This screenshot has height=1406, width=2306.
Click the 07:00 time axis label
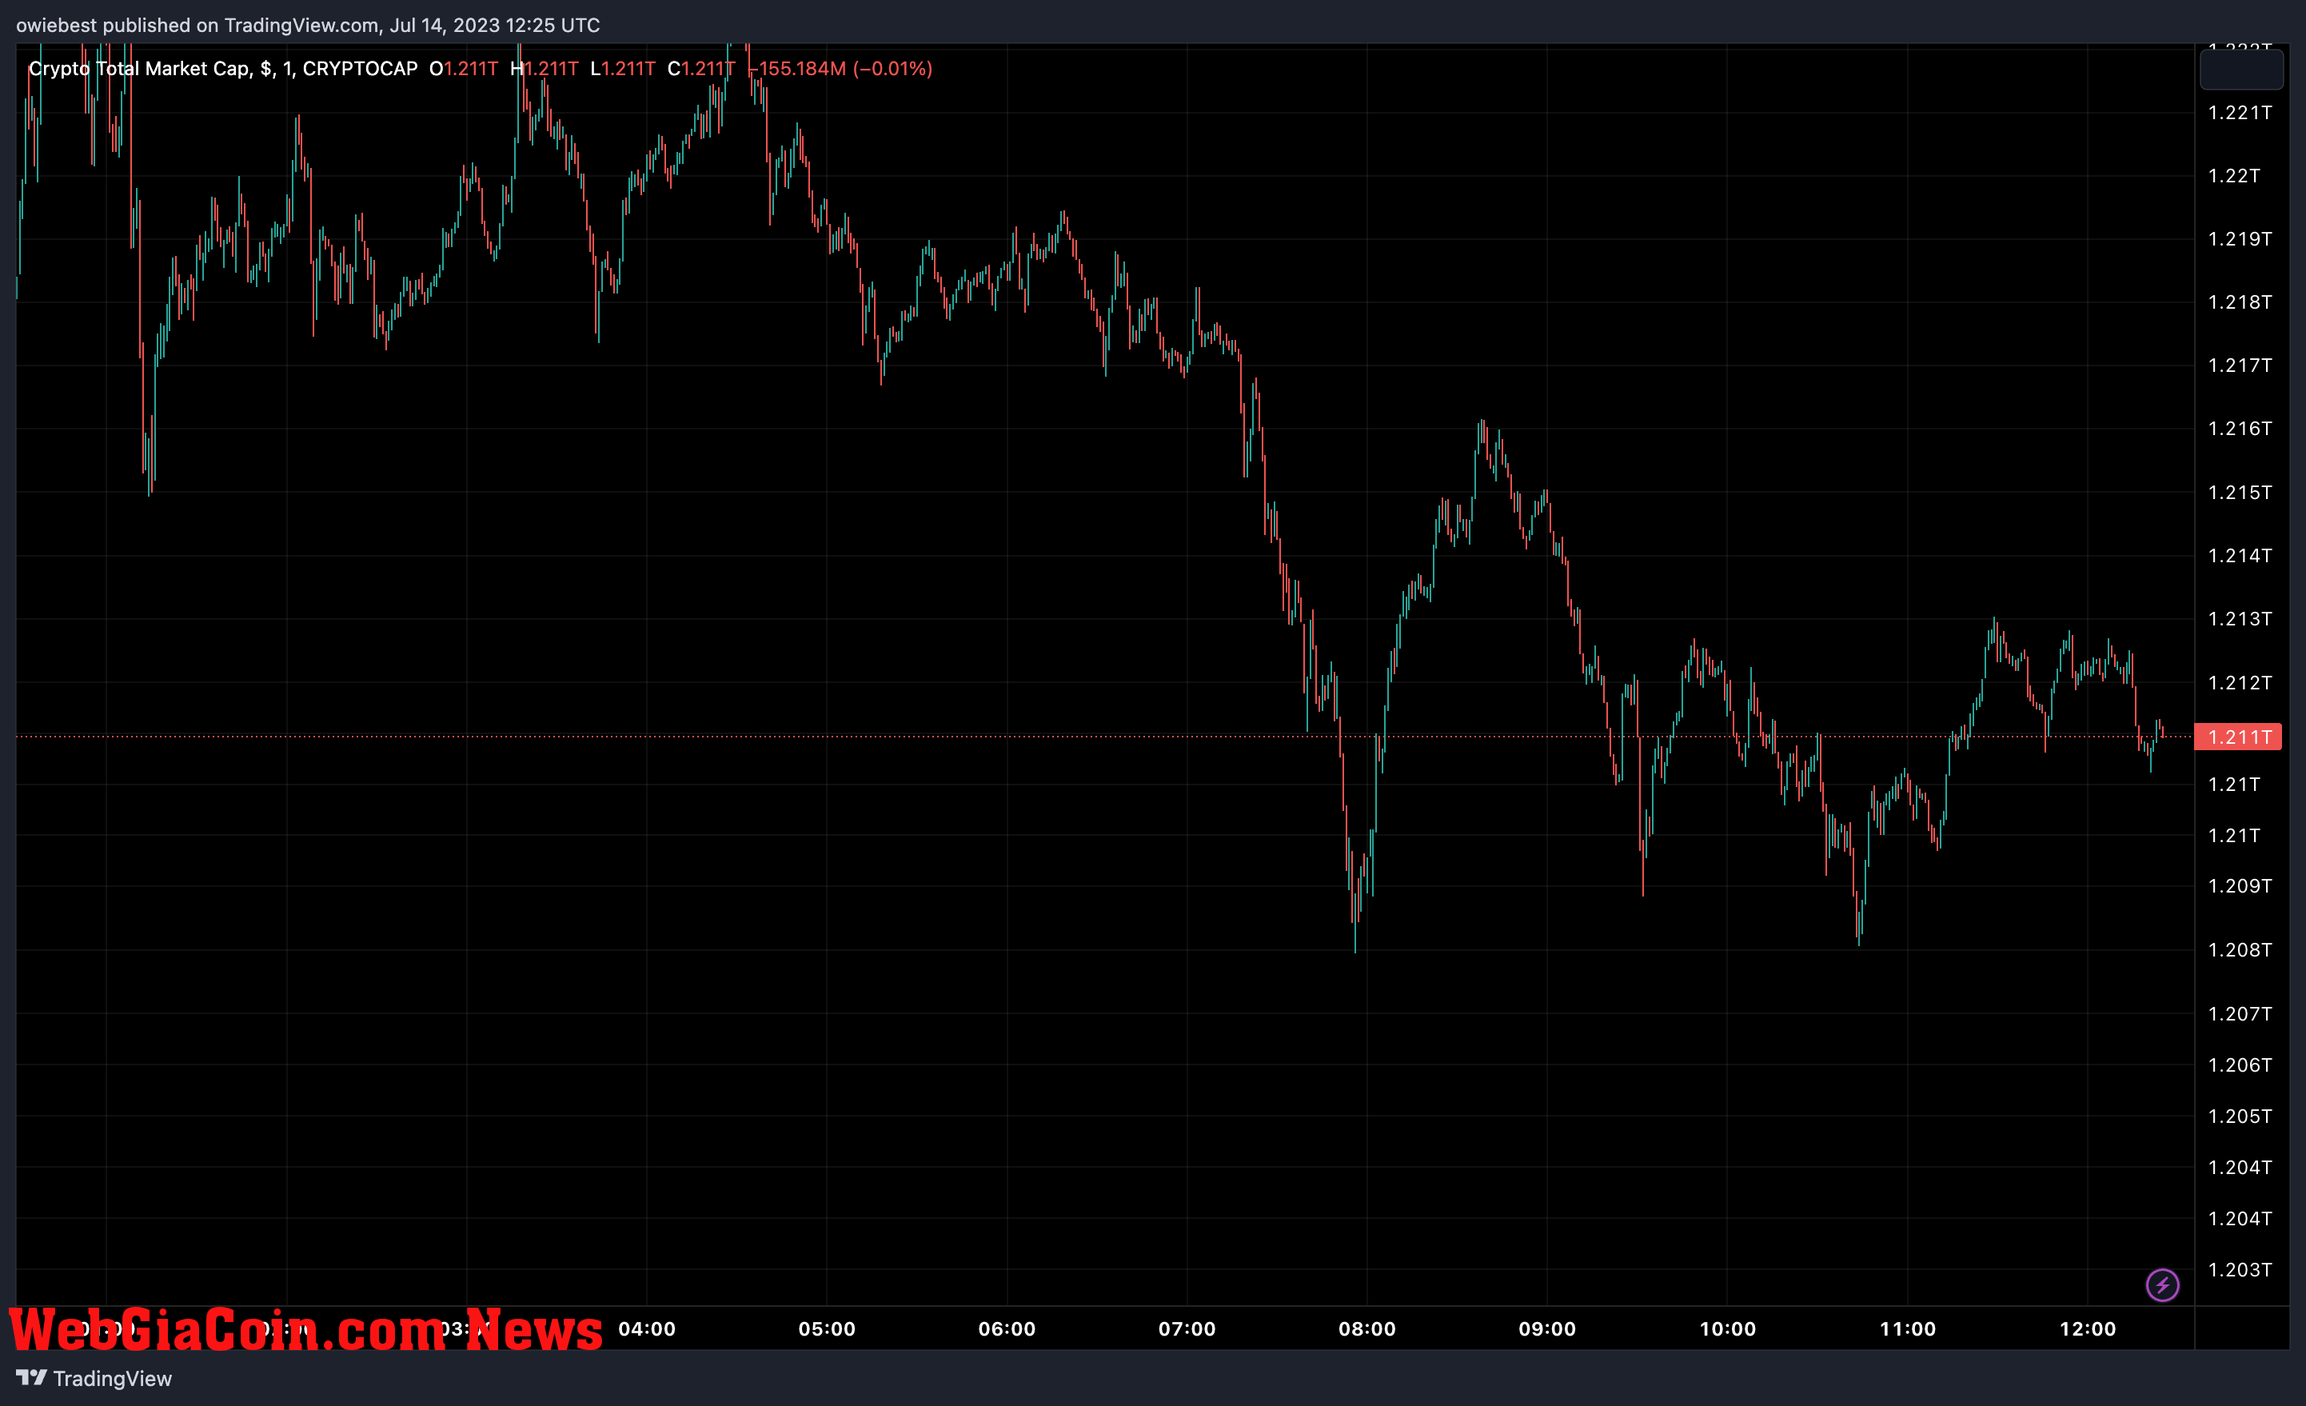[x=1187, y=1329]
